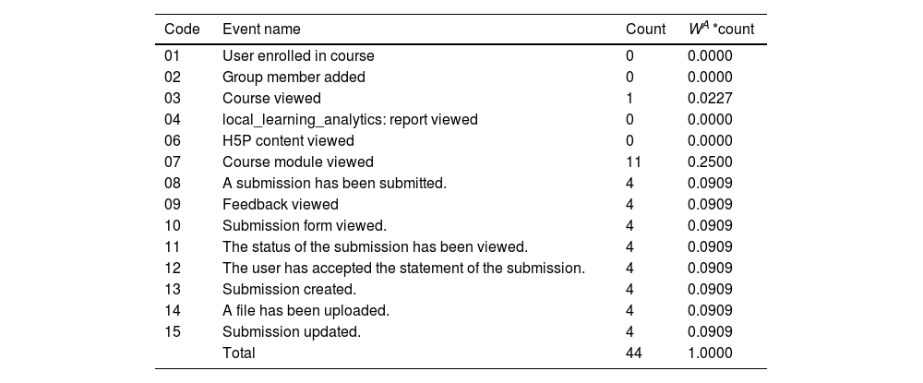Click the count value 11
The width and height of the screenshot is (923, 383).
(633, 162)
